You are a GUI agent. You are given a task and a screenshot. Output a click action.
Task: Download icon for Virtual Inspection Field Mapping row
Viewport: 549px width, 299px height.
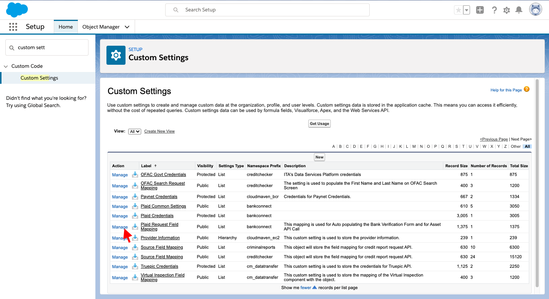click(135, 278)
